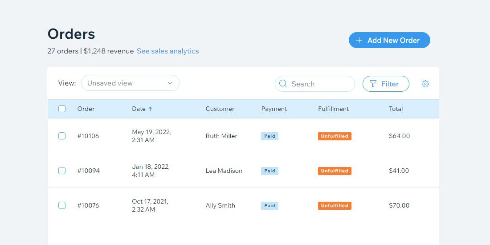Screen dimensions: 490x245
Task: Click the search magnifier icon
Action: point(283,83)
